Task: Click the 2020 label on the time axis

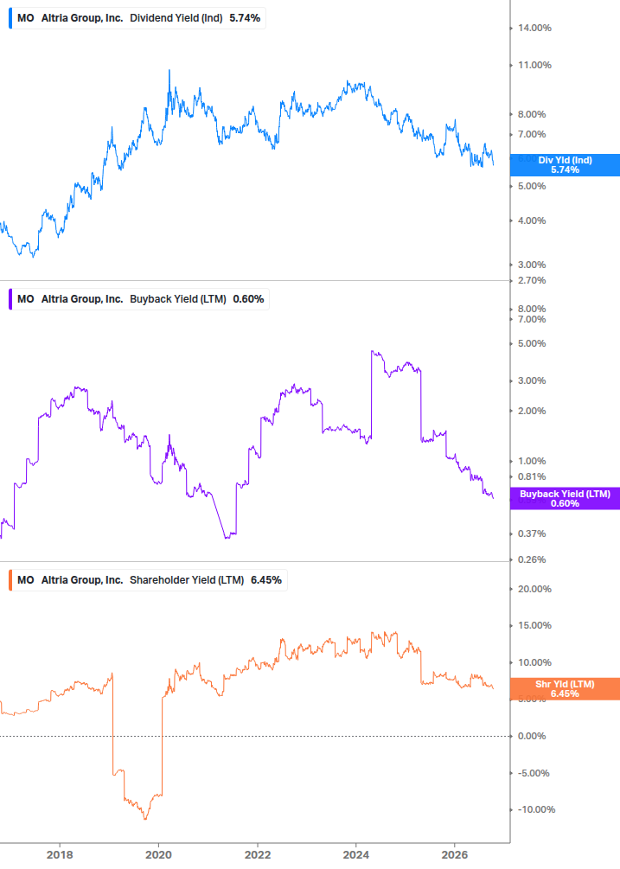Action: [x=158, y=855]
